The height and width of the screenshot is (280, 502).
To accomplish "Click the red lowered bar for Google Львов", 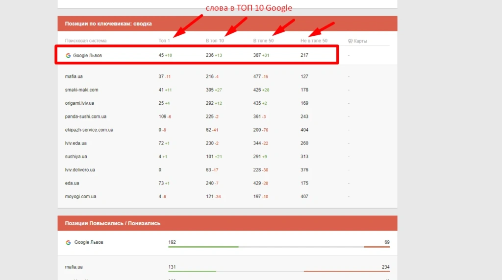I will 377,247.
